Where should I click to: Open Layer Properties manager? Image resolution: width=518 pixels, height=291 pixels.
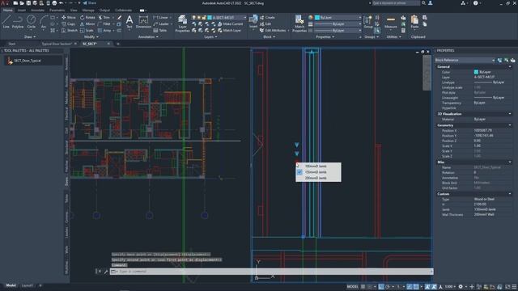coord(182,23)
